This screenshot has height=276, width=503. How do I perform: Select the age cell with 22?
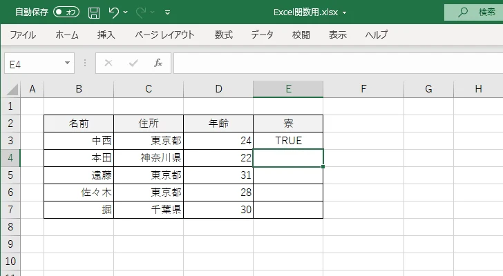point(218,158)
